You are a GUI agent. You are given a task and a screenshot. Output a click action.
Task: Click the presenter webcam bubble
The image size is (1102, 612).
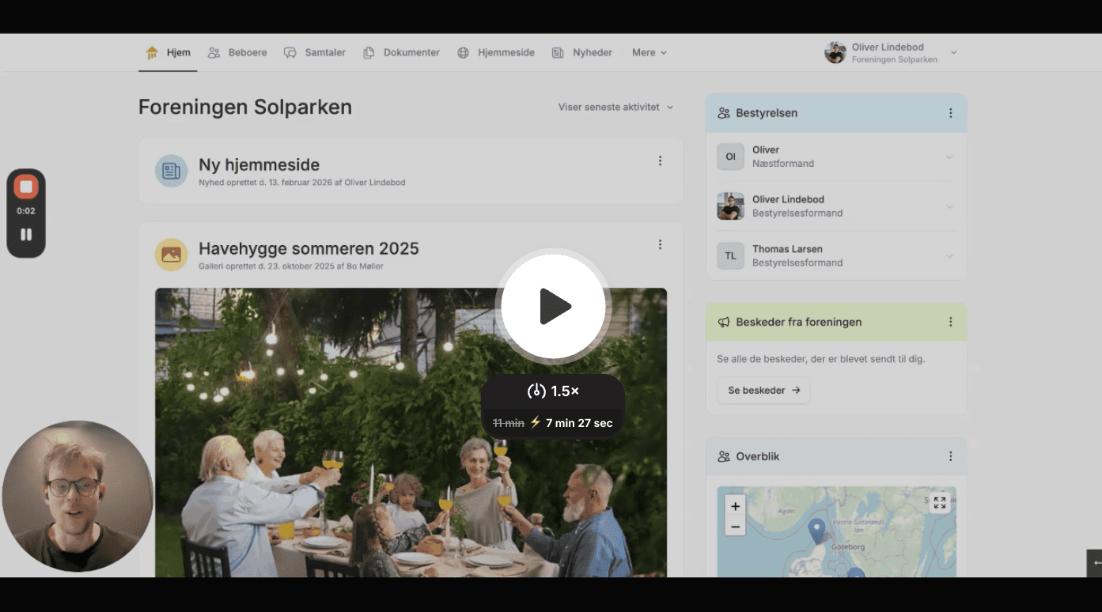[x=78, y=496]
